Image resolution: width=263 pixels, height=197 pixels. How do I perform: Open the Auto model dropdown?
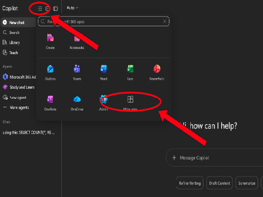click(72, 8)
